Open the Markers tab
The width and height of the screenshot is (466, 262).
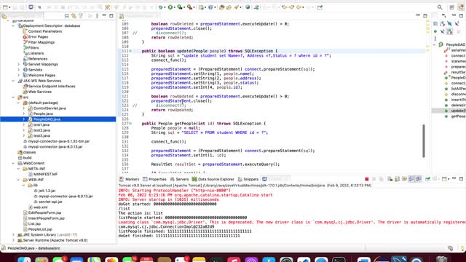point(130,179)
